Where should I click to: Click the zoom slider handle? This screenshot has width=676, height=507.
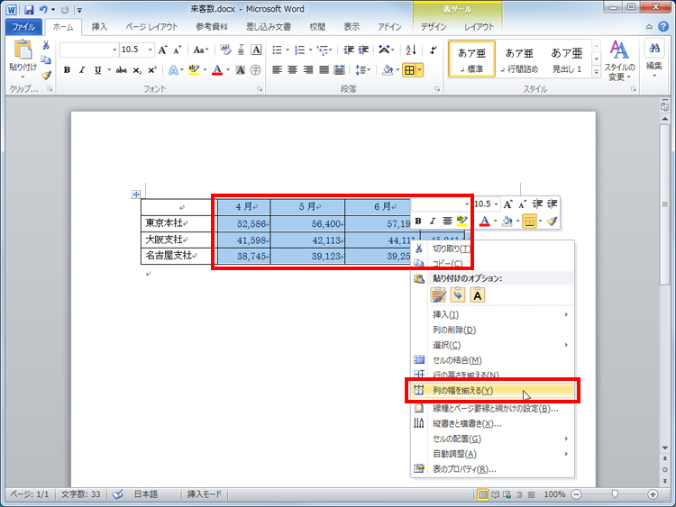point(615,494)
